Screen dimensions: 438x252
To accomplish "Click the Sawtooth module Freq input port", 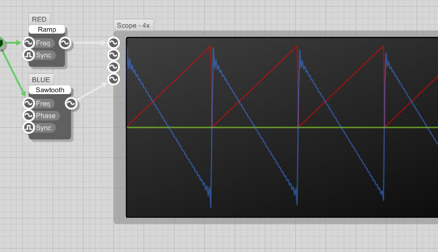I will 28,103.
